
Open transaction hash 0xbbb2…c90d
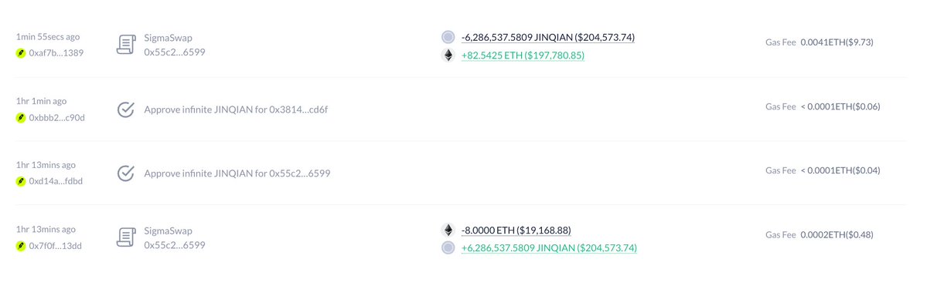point(56,117)
